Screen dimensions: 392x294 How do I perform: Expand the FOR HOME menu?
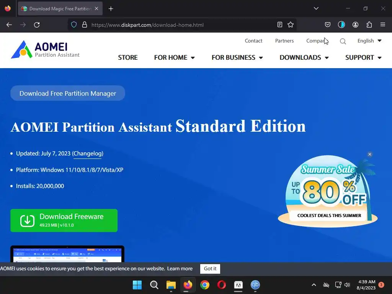174,57
